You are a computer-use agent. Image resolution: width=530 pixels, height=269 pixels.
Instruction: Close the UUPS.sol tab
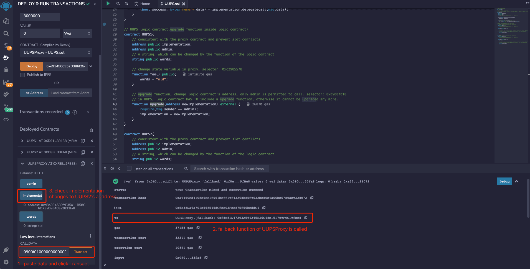(184, 4)
